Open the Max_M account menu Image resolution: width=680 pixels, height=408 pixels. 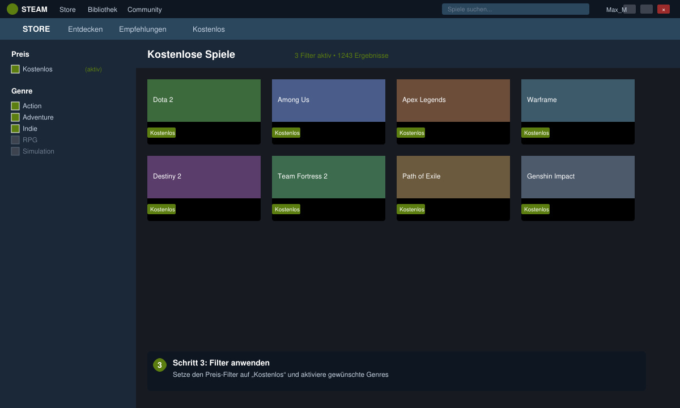click(617, 10)
